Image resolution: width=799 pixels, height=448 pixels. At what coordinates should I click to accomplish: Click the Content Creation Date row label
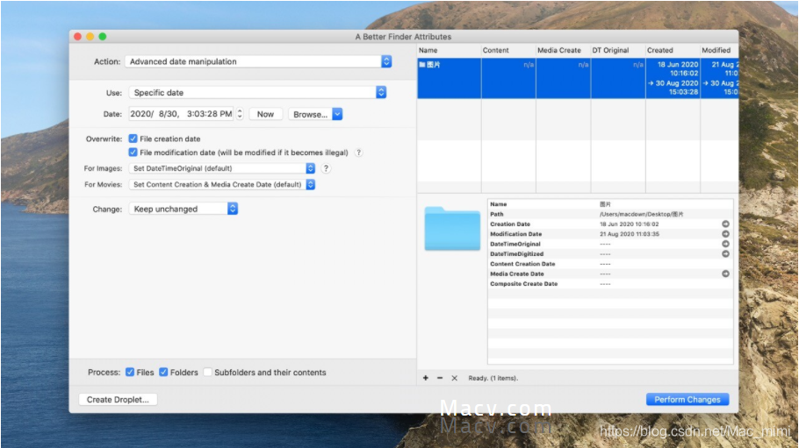coord(522,264)
